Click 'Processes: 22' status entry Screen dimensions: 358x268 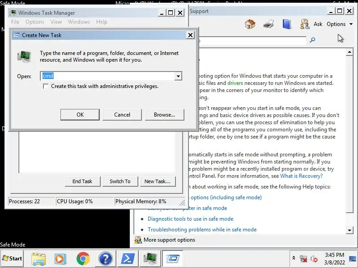31,201
